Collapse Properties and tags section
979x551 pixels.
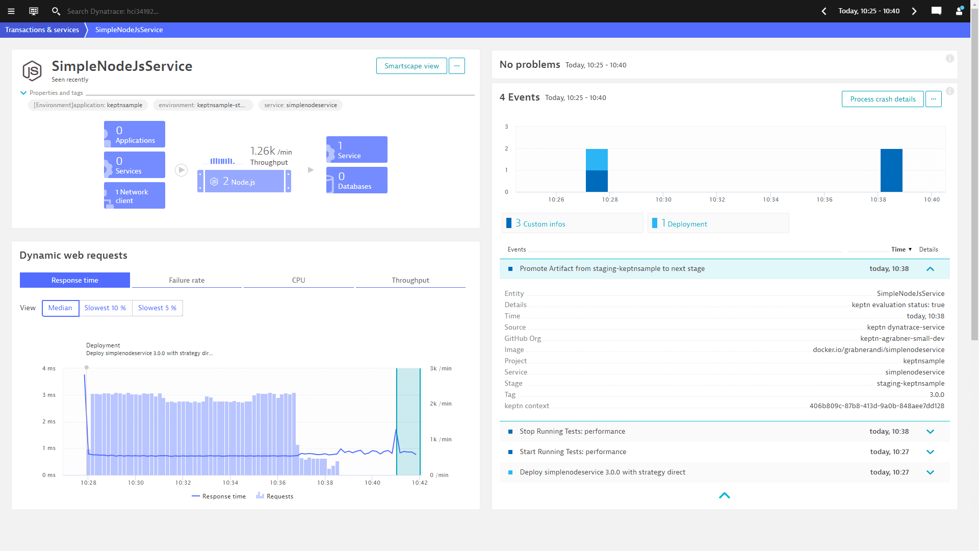[x=51, y=93]
